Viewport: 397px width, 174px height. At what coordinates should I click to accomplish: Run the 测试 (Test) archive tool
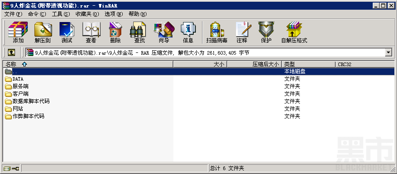pos(67,32)
